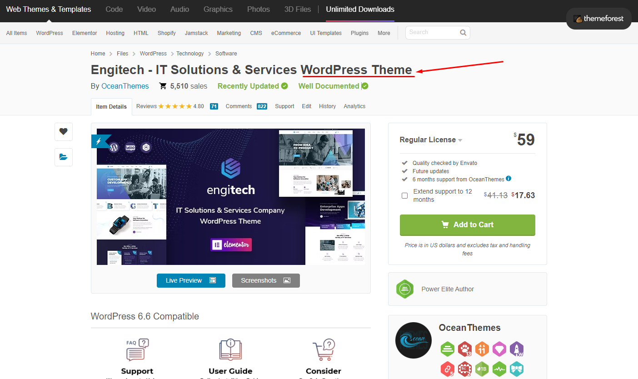The image size is (638, 379).
Task: Go to Home breadcrumb
Action: [x=98, y=54]
